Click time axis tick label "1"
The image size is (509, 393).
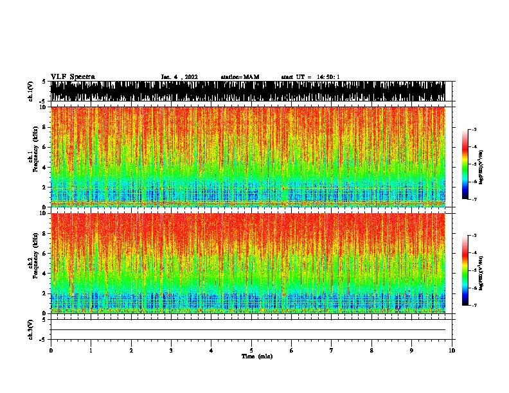coord(91,351)
